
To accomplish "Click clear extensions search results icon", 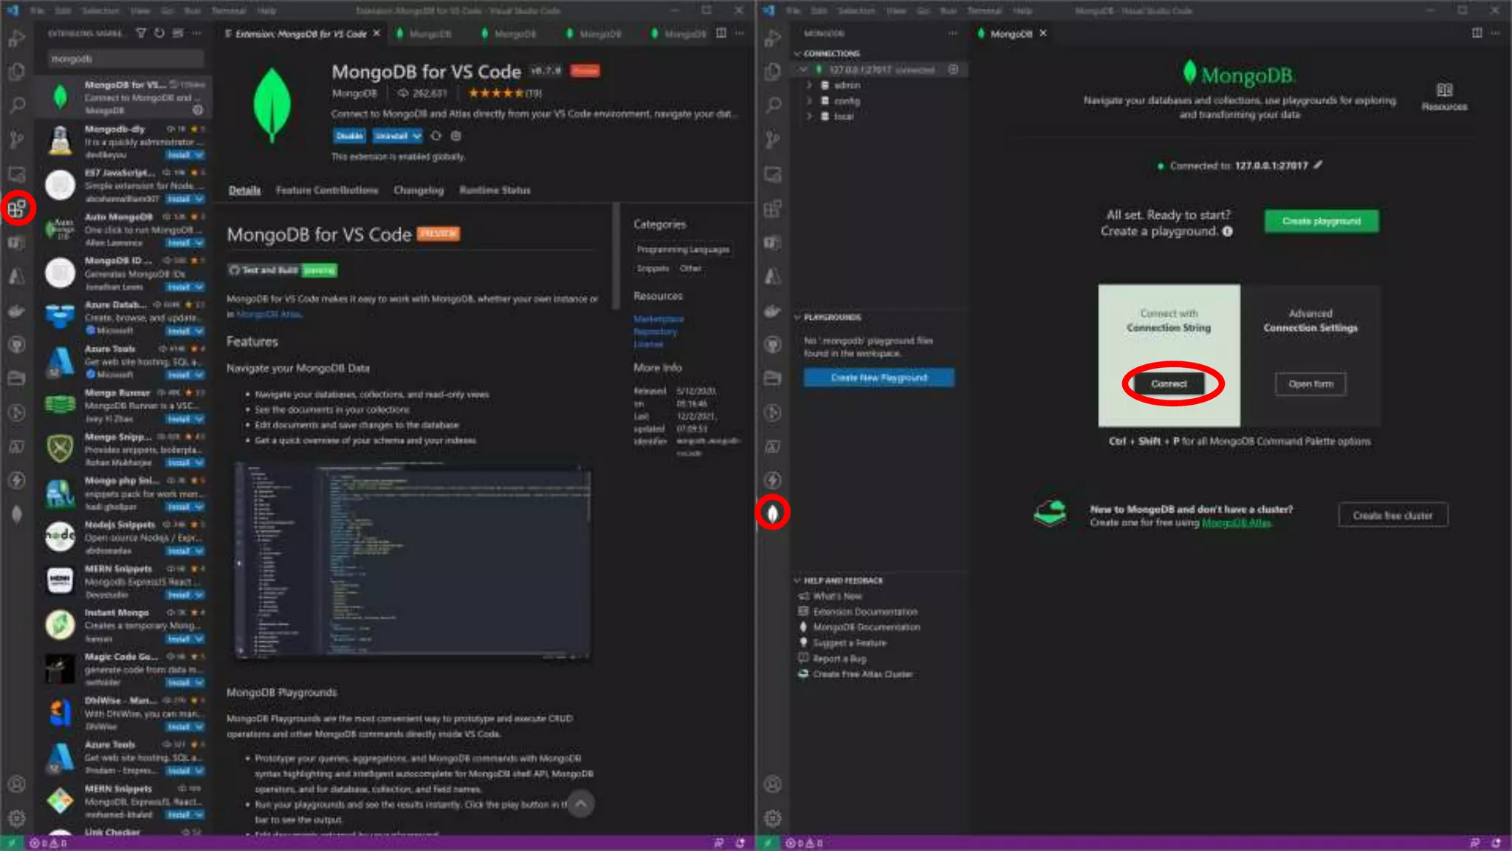I will pos(178,33).
